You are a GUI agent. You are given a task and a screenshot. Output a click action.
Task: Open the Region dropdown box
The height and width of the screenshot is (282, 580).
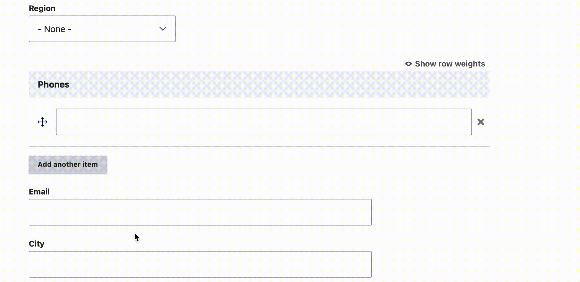pyautogui.click(x=102, y=29)
